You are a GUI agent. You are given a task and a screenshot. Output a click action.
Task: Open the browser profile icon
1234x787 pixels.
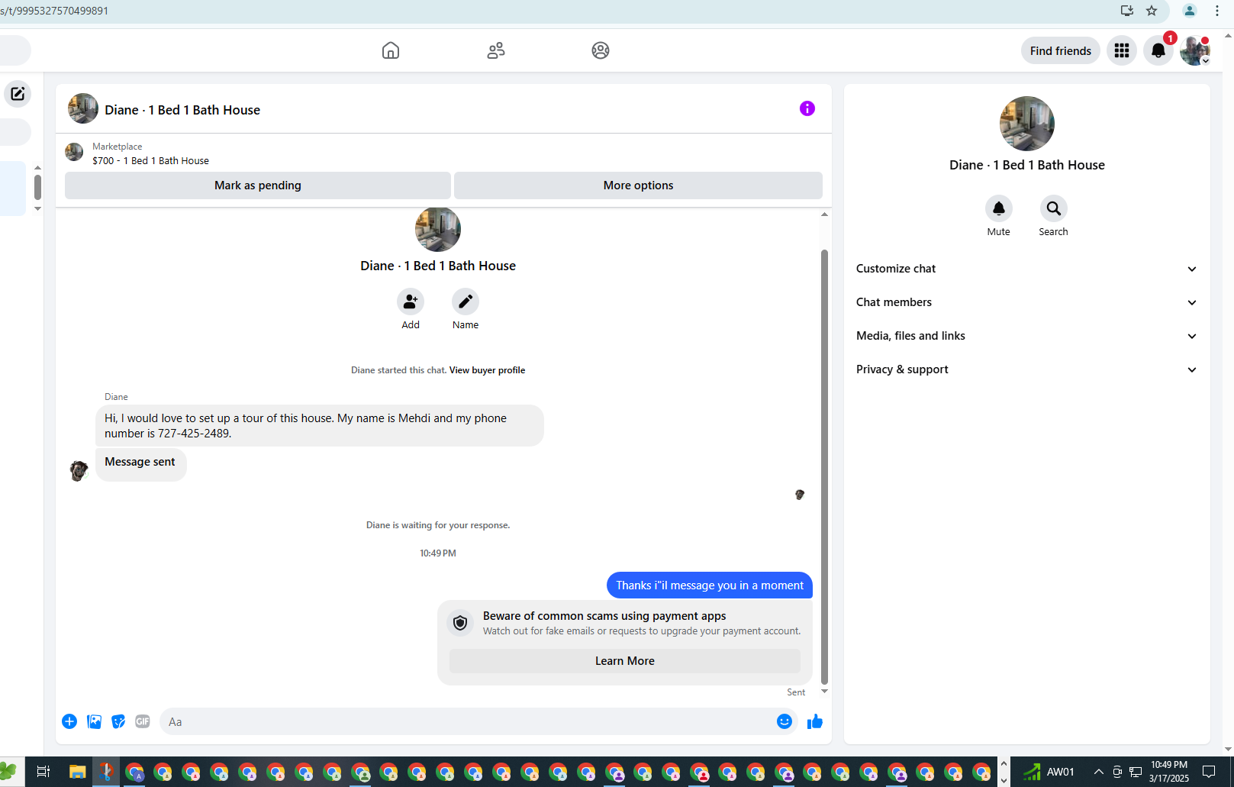(1190, 11)
